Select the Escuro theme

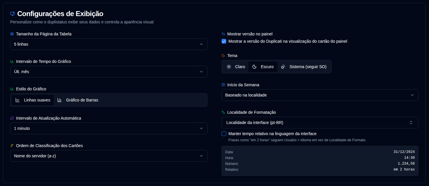click(x=263, y=67)
